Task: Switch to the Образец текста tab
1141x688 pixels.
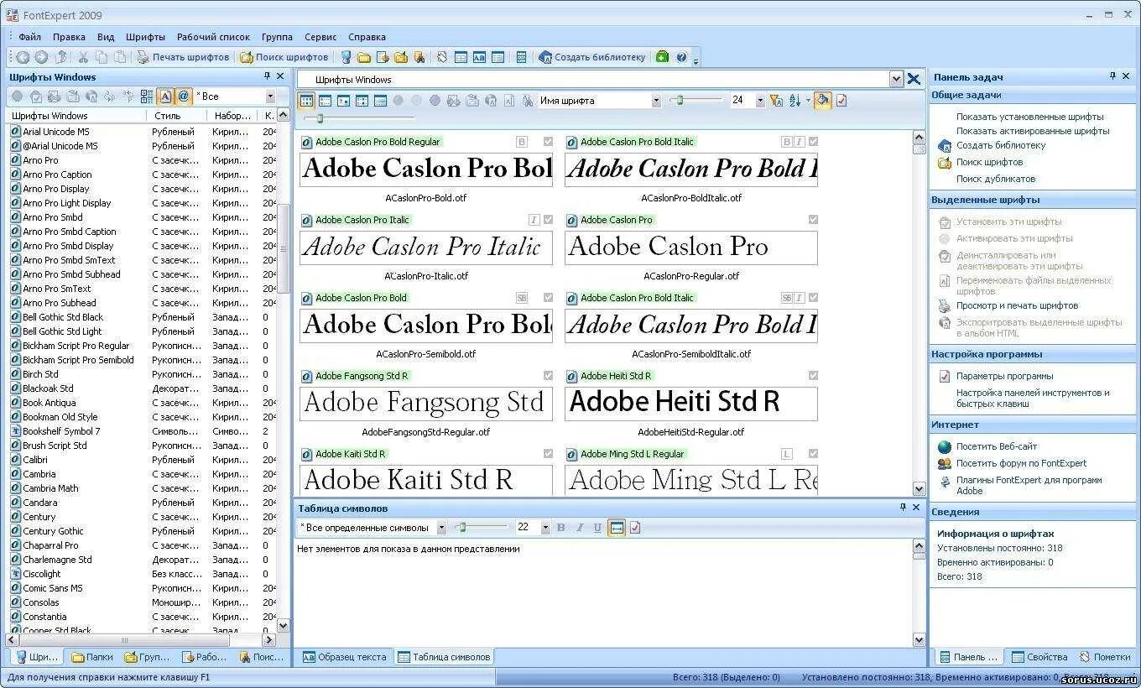Action: 345,657
